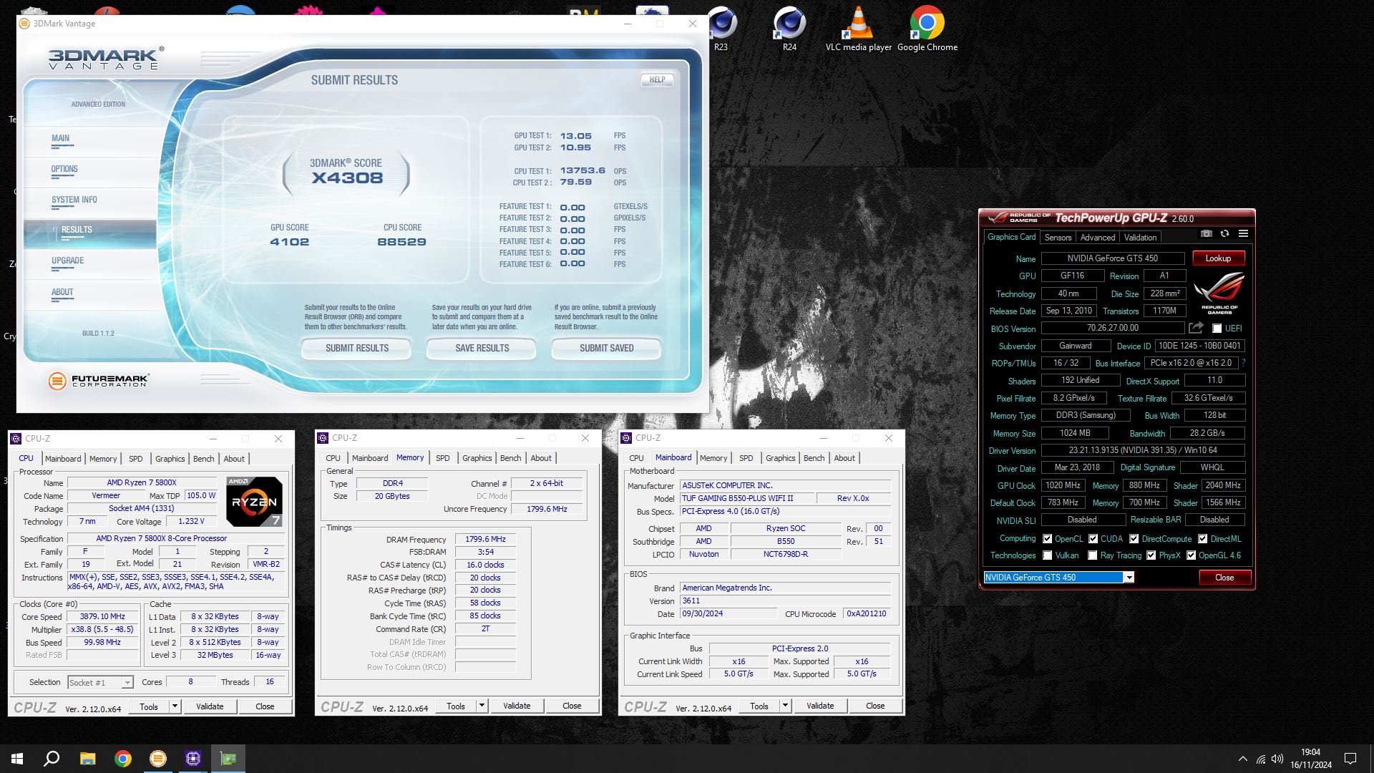Click the CPU-Z Memory window title icon
Image resolution: width=1374 pixels, height=773 pixels.
(323, 438)
